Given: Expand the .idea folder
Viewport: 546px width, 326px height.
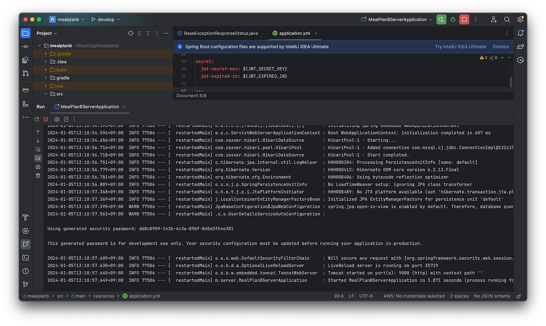Looking at the screenshot, I should [46, 62].
